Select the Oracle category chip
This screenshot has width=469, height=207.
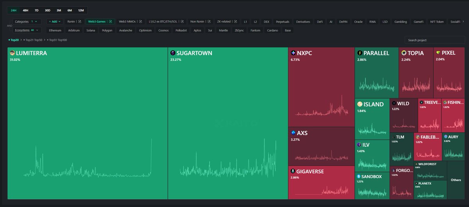(x=358, y=21)
